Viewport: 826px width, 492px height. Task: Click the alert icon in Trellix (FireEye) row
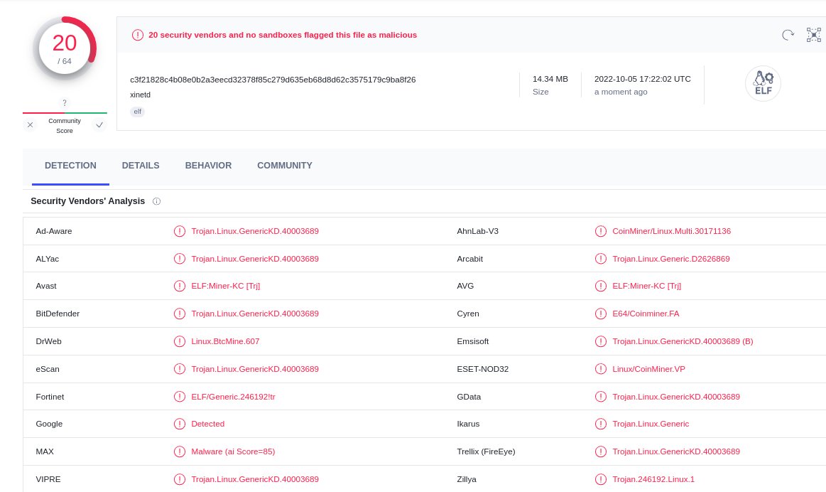click(x=601, y=451)
